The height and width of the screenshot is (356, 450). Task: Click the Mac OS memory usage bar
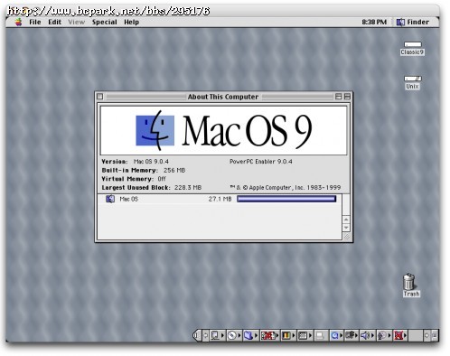point(286,199)
